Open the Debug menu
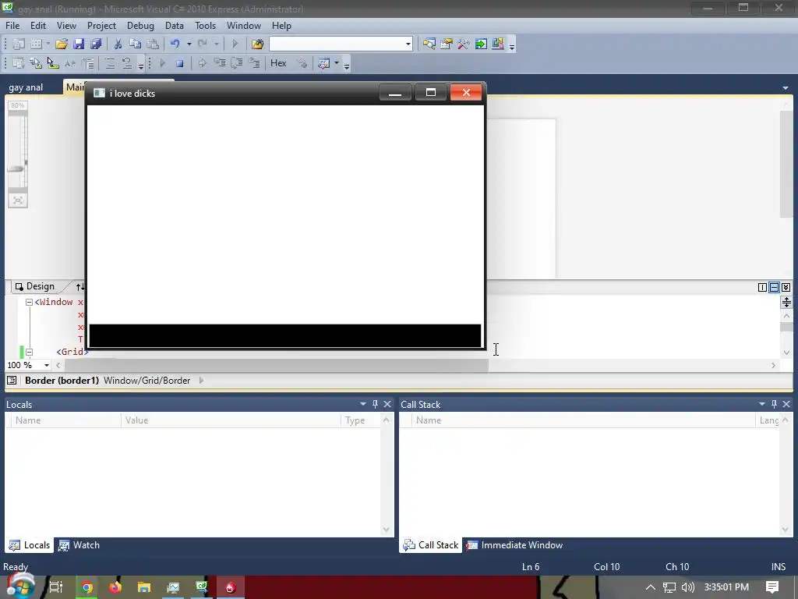The image size is (798, 599). [140, 26]
